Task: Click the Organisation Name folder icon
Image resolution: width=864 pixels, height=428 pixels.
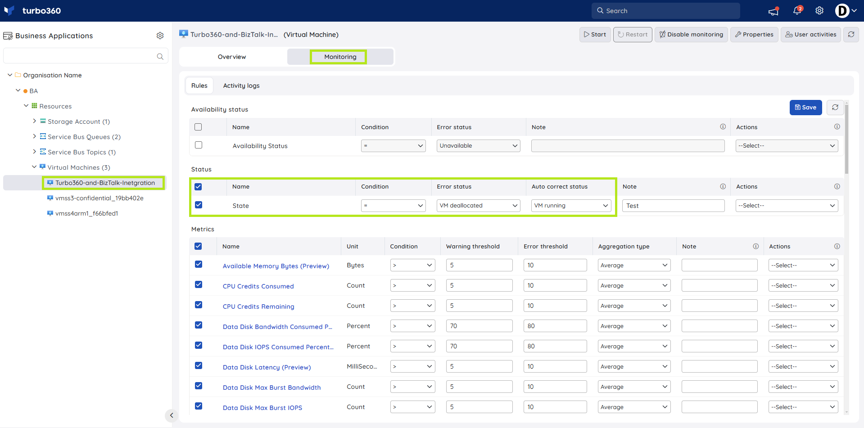Action: point(18,75)
